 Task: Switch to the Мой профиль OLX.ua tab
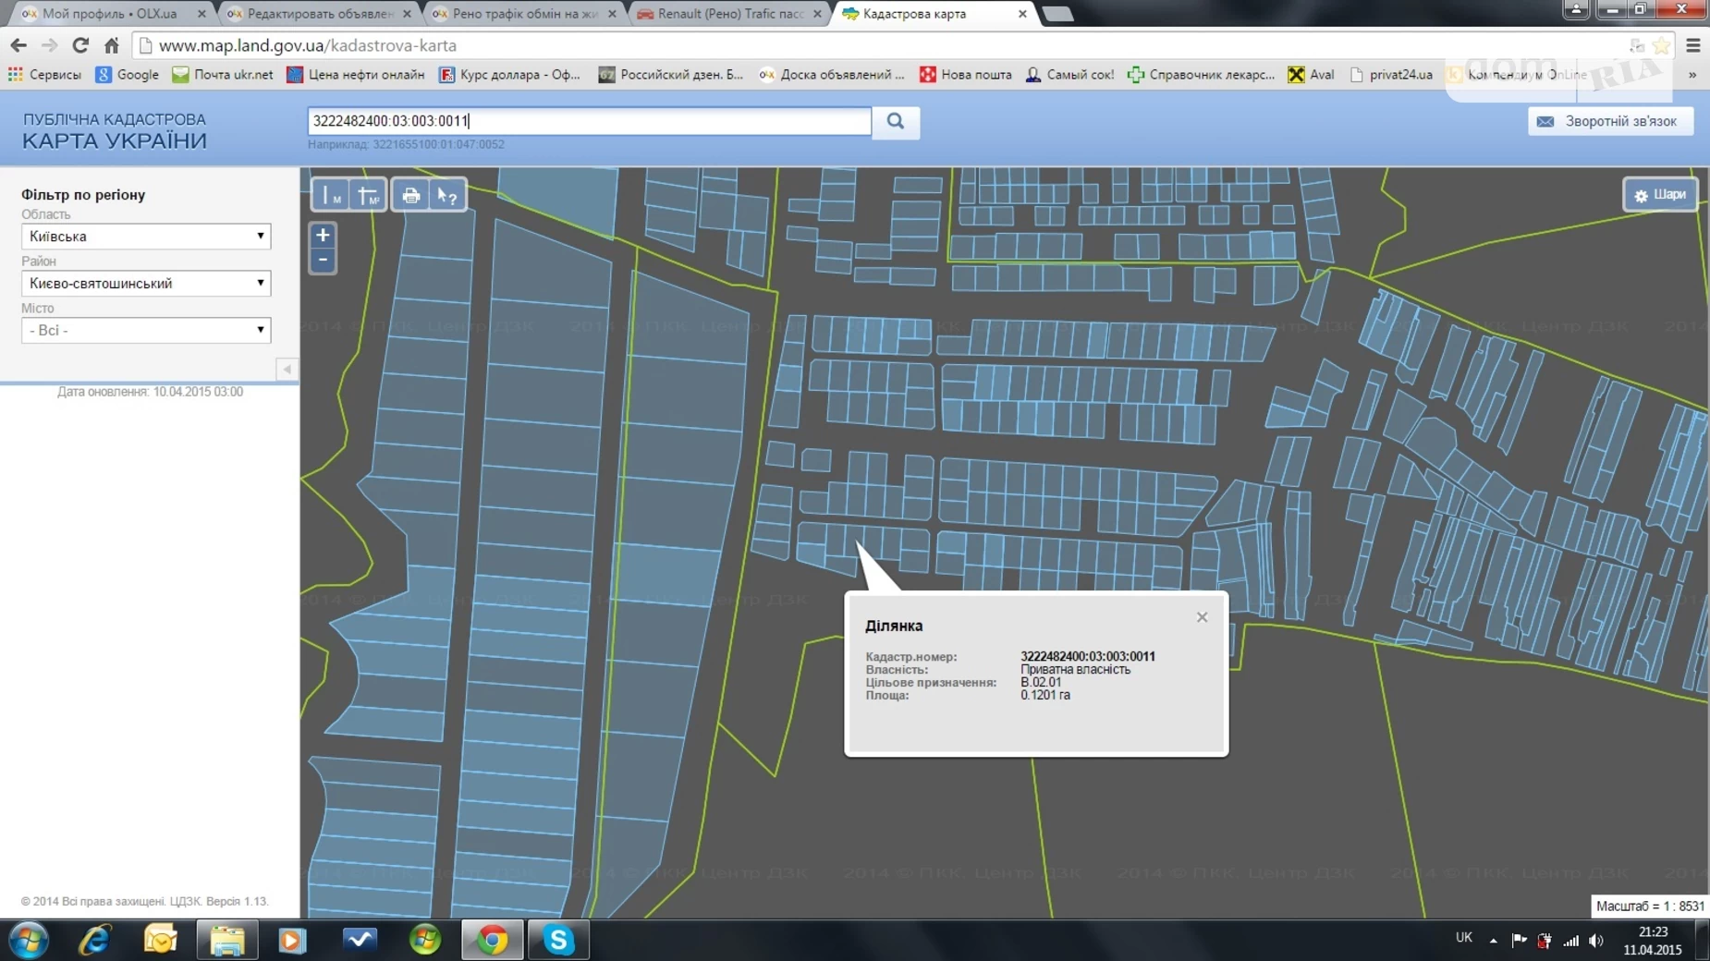tap(109, 14)
